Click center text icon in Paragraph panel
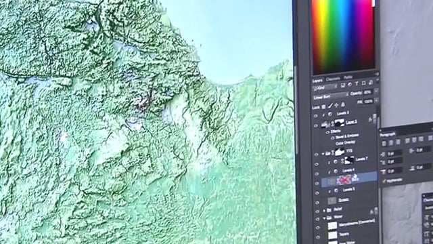 pyautogui.click(x=391, y=143)
